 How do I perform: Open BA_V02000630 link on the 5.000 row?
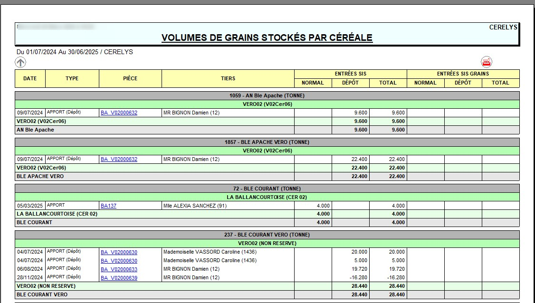(x=119, y=261)
